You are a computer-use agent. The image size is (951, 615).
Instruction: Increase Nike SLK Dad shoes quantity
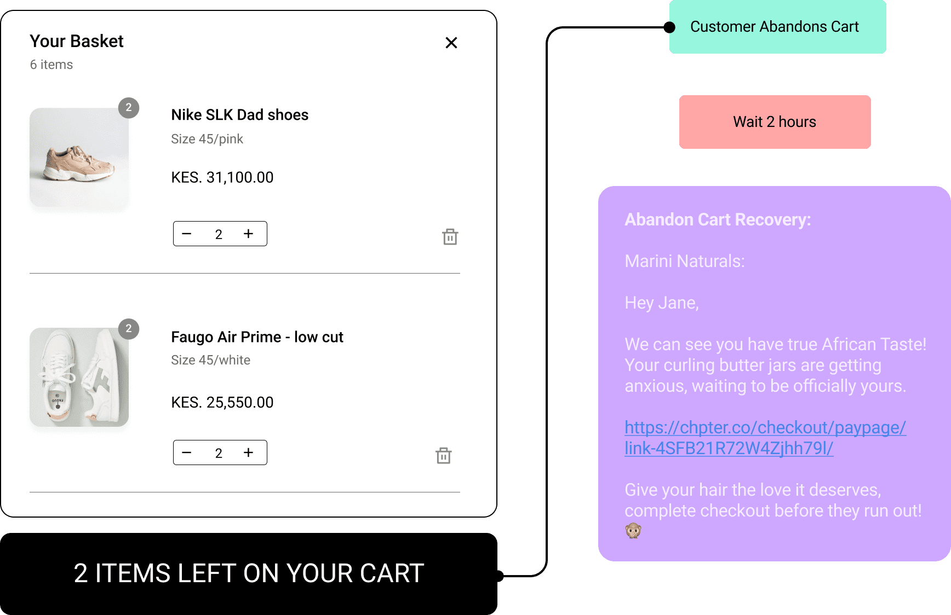click(x=249, y=234)
